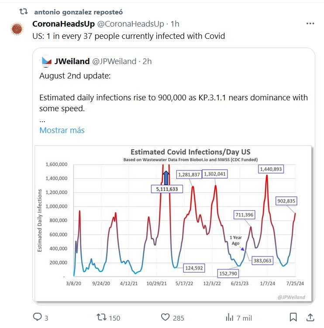This screenshot has height=328, width=324.
Task: Expand tweet text with Mostrar más
Action: click(x=62, y=130)
